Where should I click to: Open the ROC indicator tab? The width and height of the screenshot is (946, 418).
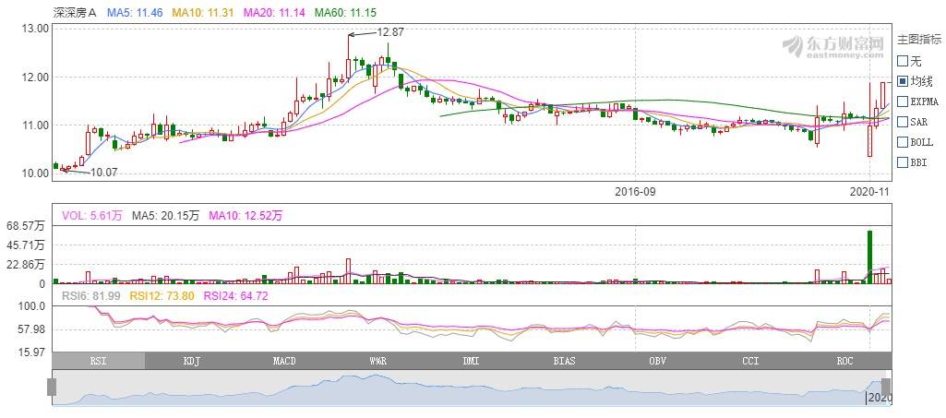tap(844, 361)
